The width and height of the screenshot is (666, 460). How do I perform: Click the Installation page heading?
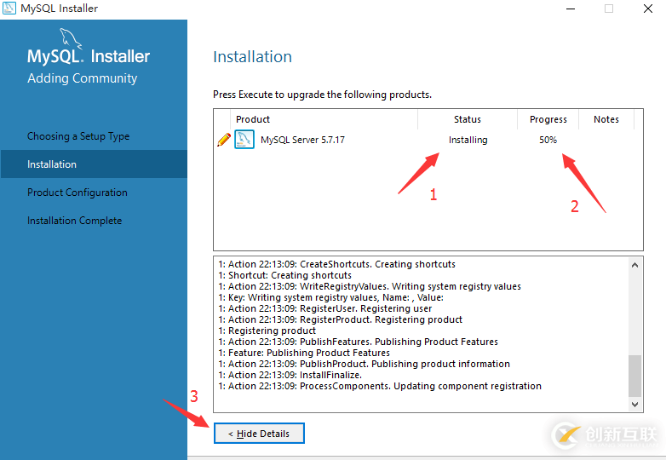[252, 57]
